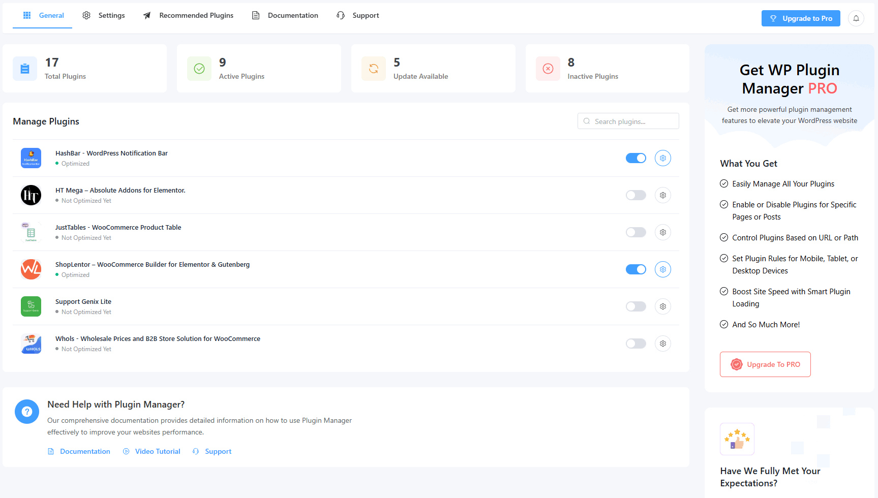Open the notification bell icon

856,18
